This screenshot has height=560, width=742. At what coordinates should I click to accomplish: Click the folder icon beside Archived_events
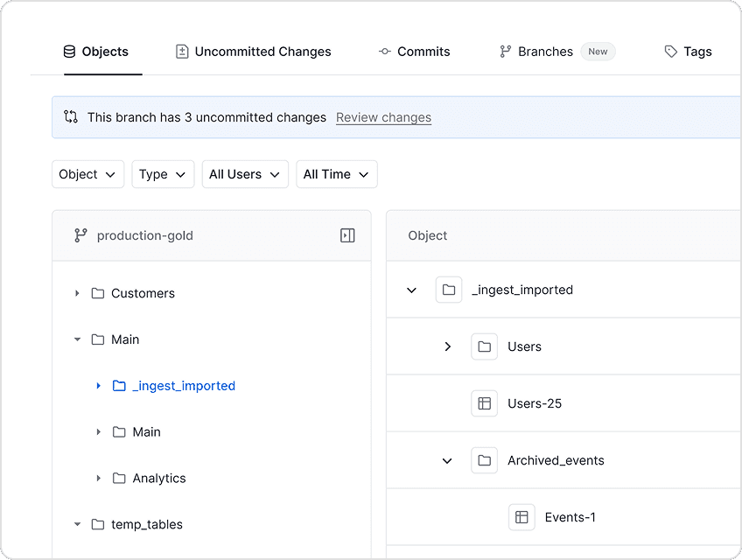[x=484, y=460]
